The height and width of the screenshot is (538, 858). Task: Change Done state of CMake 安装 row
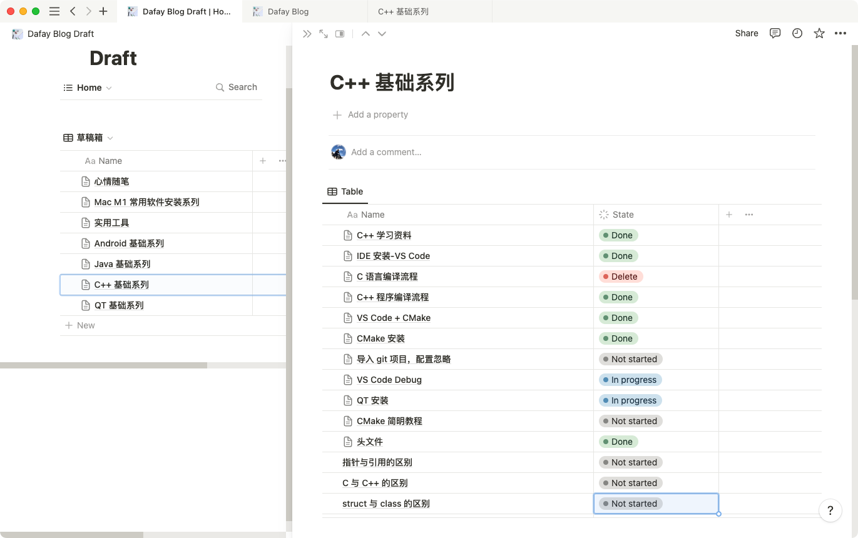pos(618,338)
